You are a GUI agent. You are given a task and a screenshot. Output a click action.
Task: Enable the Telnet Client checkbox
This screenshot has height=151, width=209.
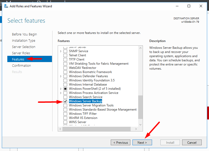pos(65,55)
